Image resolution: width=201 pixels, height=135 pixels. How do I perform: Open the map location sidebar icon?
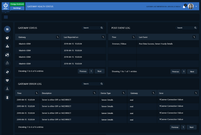click(7, 63)
